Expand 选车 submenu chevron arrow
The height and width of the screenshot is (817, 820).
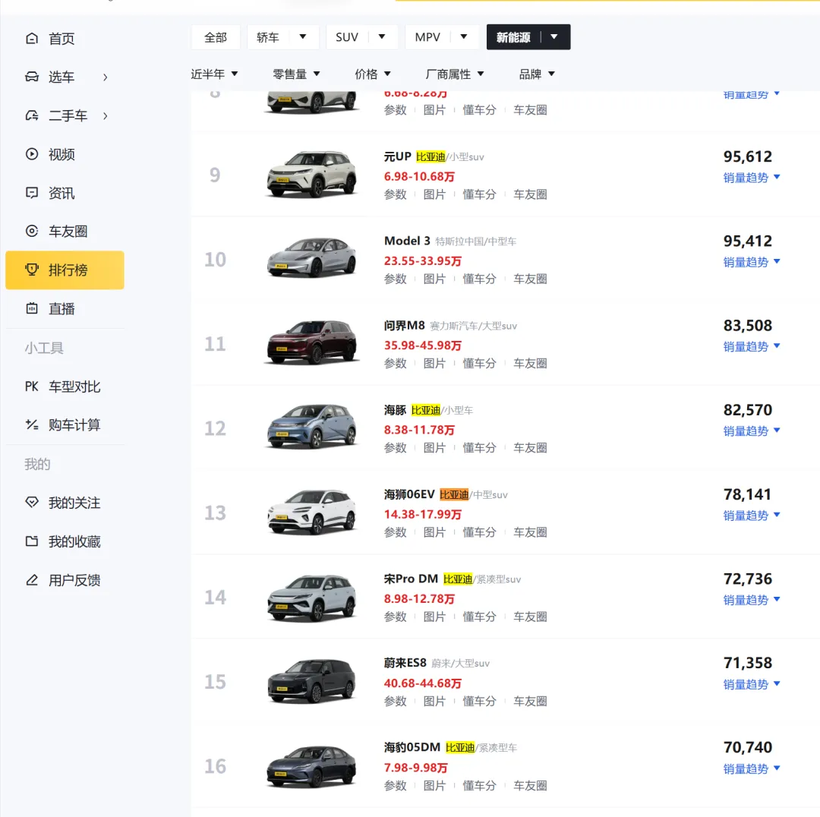pos(106,77)
